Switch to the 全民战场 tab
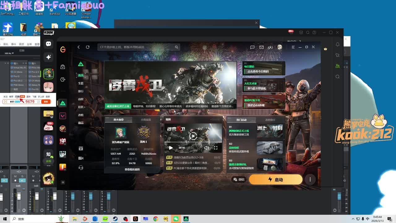Viewport: 396px width, 223px height. pos(146,120)
